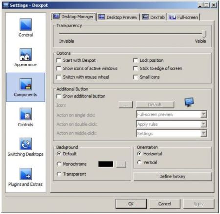Click the Icon browse button

click(x=126, y=105)
